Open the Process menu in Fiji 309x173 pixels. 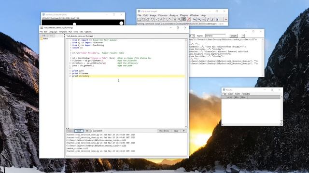[163, 15]
